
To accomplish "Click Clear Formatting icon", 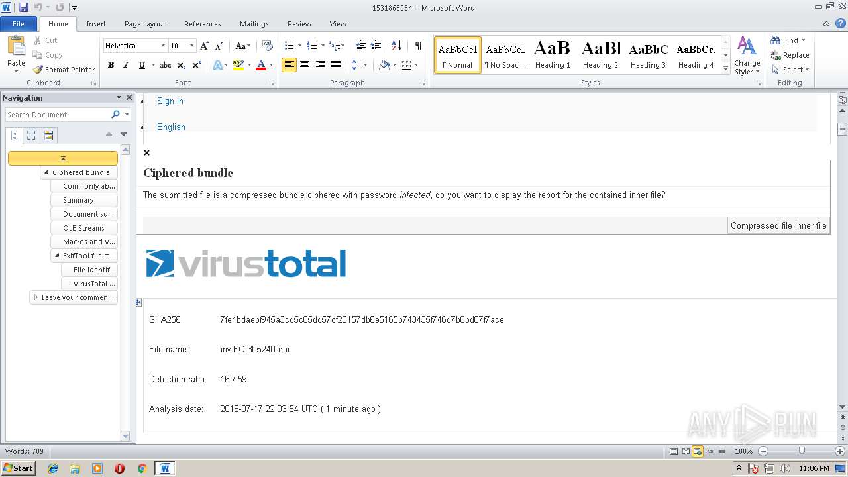I will point(268,46).
